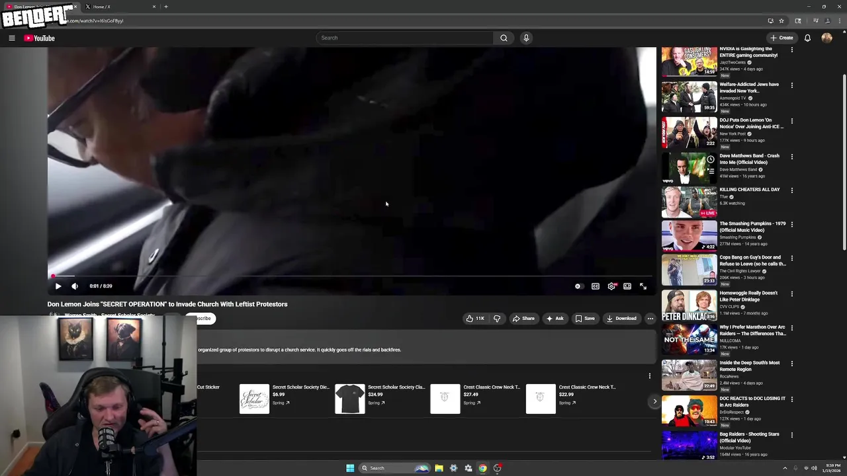This screenshot has width=847, height=476.
Task: Dislike the video with thumbs down
Action: [497, 319]
